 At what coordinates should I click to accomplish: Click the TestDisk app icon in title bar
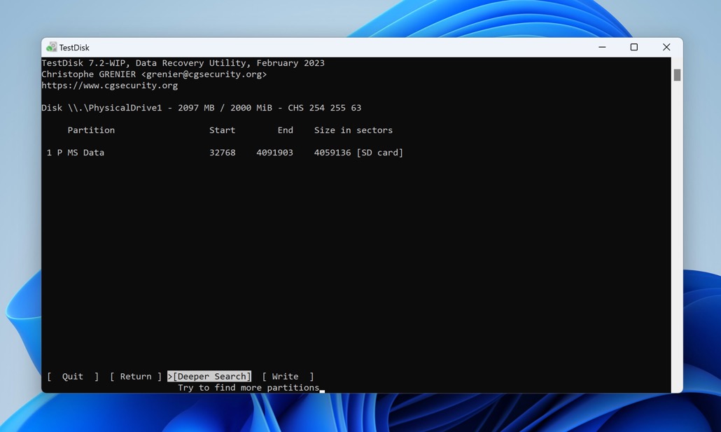pyautogui.click(x=52, y=47)
